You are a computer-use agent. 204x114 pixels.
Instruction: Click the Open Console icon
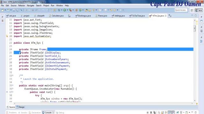click(187, 112)
